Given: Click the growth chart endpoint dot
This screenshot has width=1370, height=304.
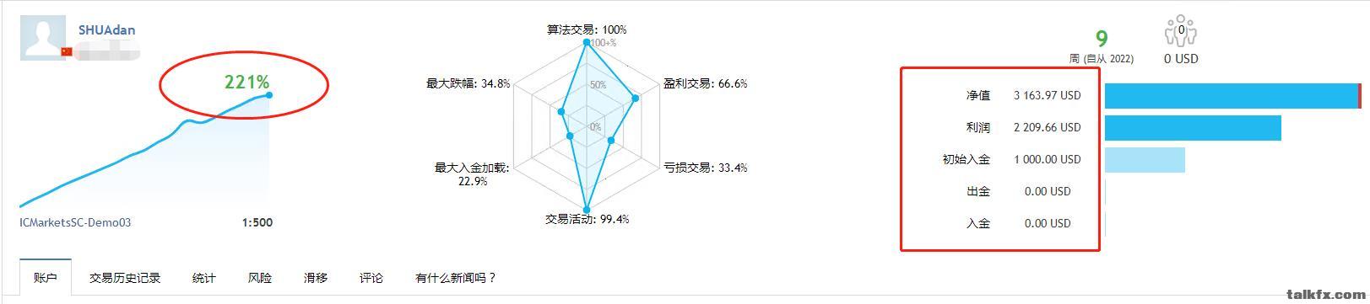Looking at the screenshot, I should (269, 94).
